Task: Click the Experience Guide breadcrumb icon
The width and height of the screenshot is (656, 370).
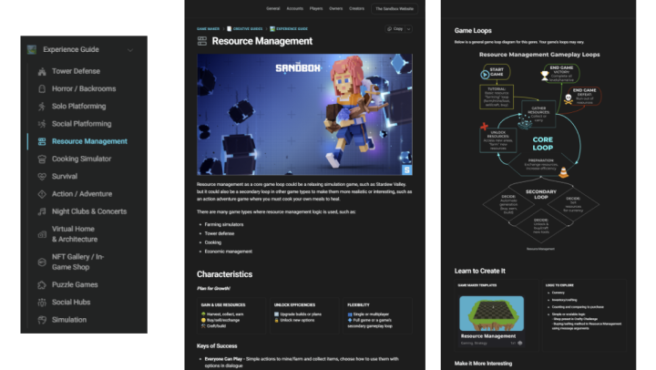Action: pyautogui.click(x=272, y=29)
